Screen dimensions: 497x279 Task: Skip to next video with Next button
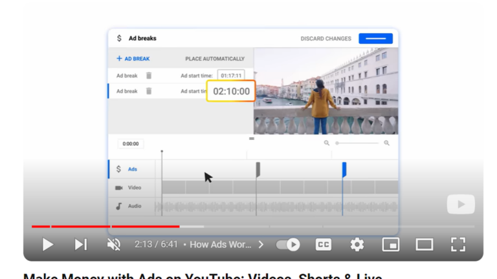tap(80, 244)
